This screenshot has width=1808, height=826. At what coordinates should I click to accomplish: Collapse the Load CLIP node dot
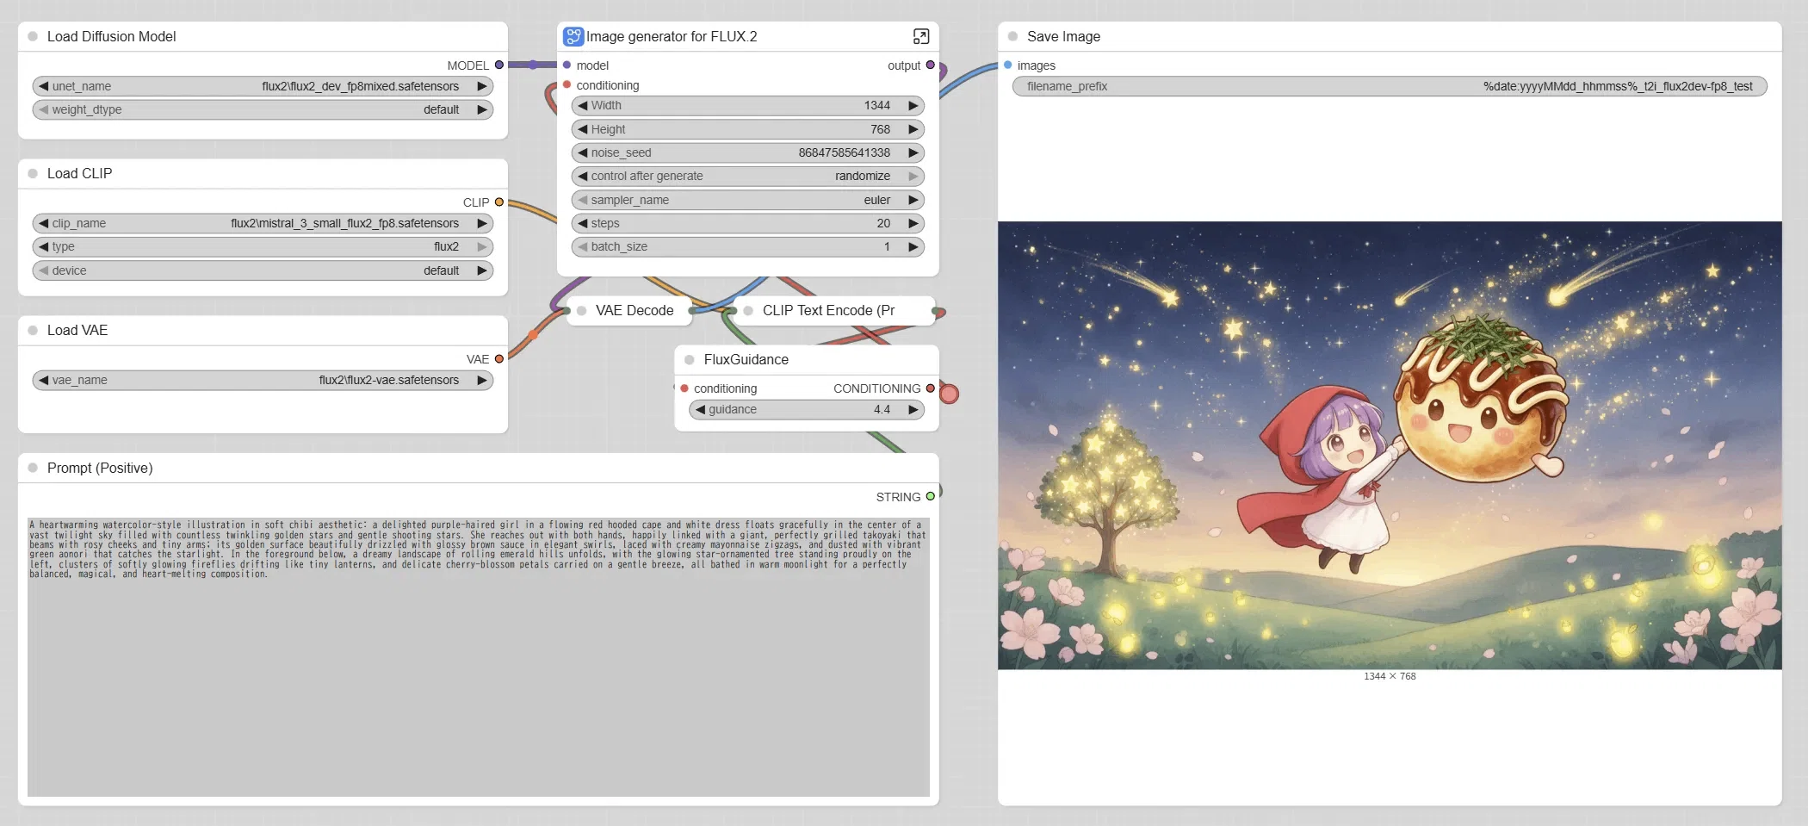(33, 173)
